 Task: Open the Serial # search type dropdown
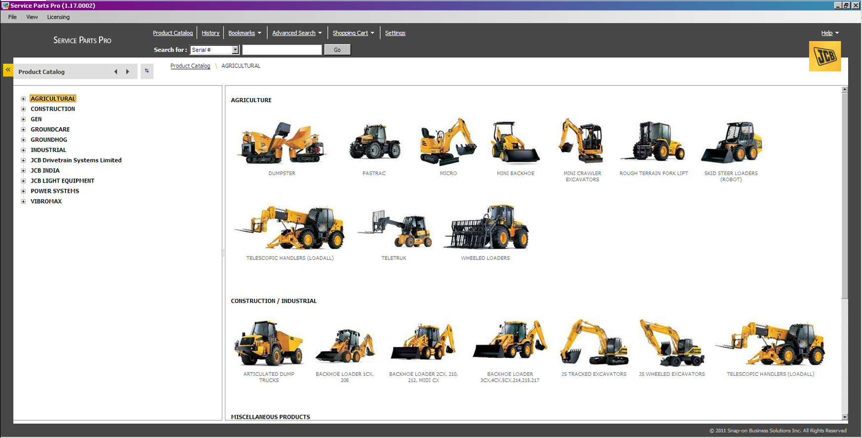click(x=235, y=50)
